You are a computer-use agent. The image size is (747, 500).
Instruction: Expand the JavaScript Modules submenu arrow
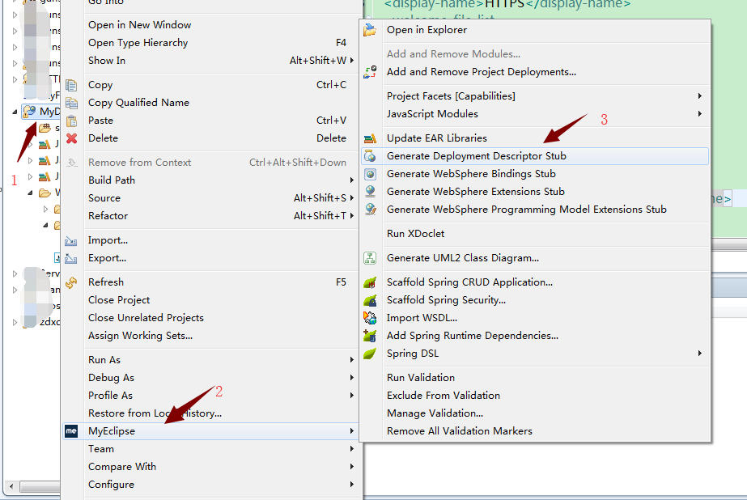[700, 114]
